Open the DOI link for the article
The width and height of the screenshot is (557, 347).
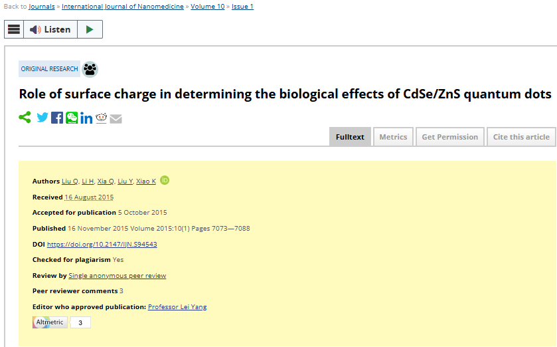[102, 244]
